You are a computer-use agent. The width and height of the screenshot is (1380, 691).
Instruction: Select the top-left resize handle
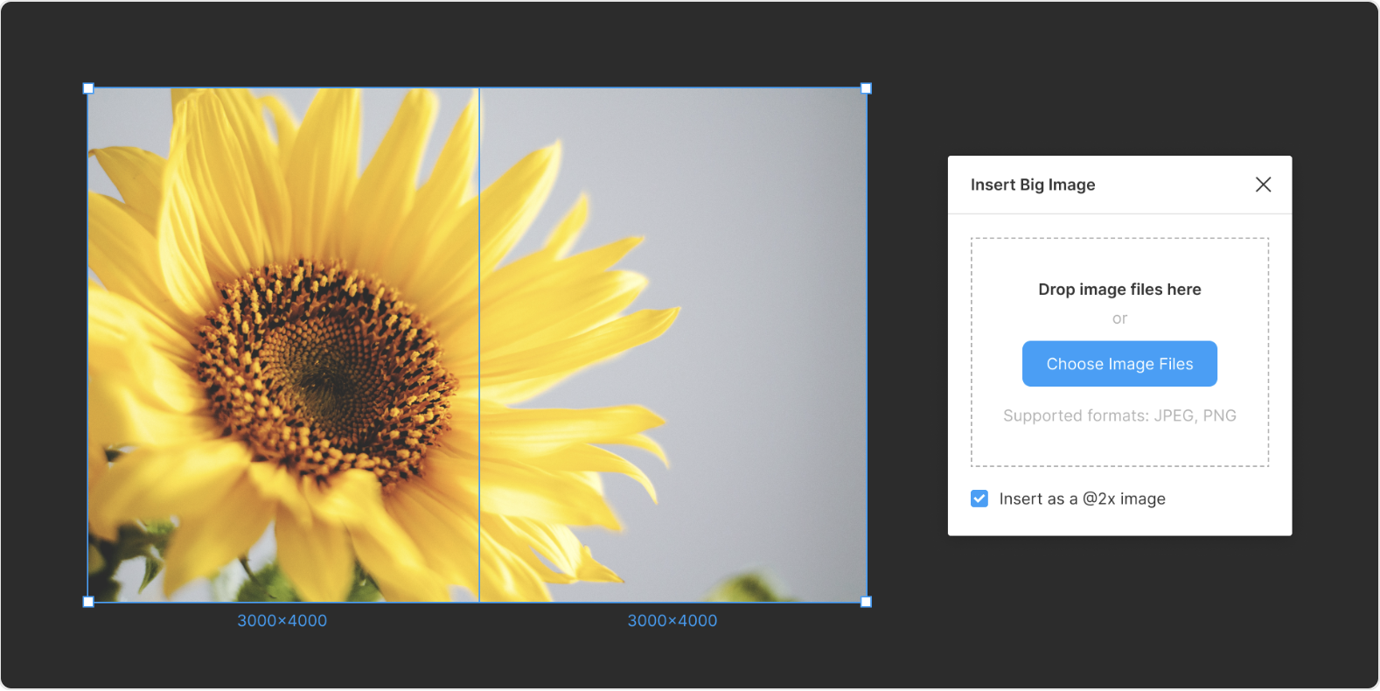[x=88, y=88]
